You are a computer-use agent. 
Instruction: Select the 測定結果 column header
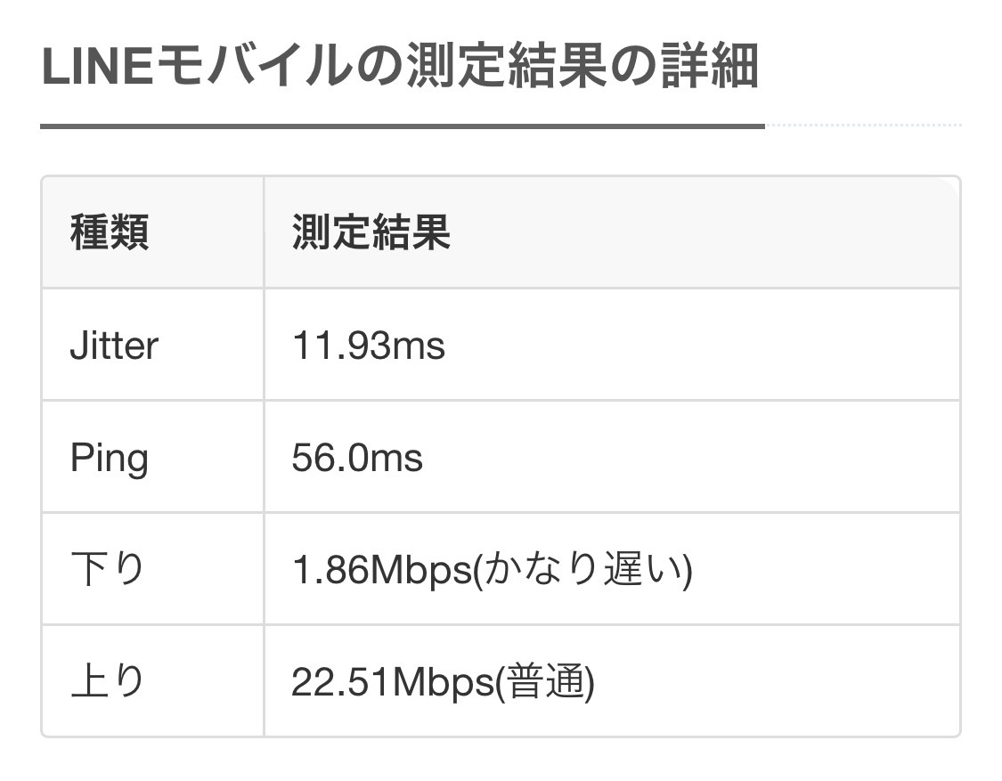pos(371,232)
